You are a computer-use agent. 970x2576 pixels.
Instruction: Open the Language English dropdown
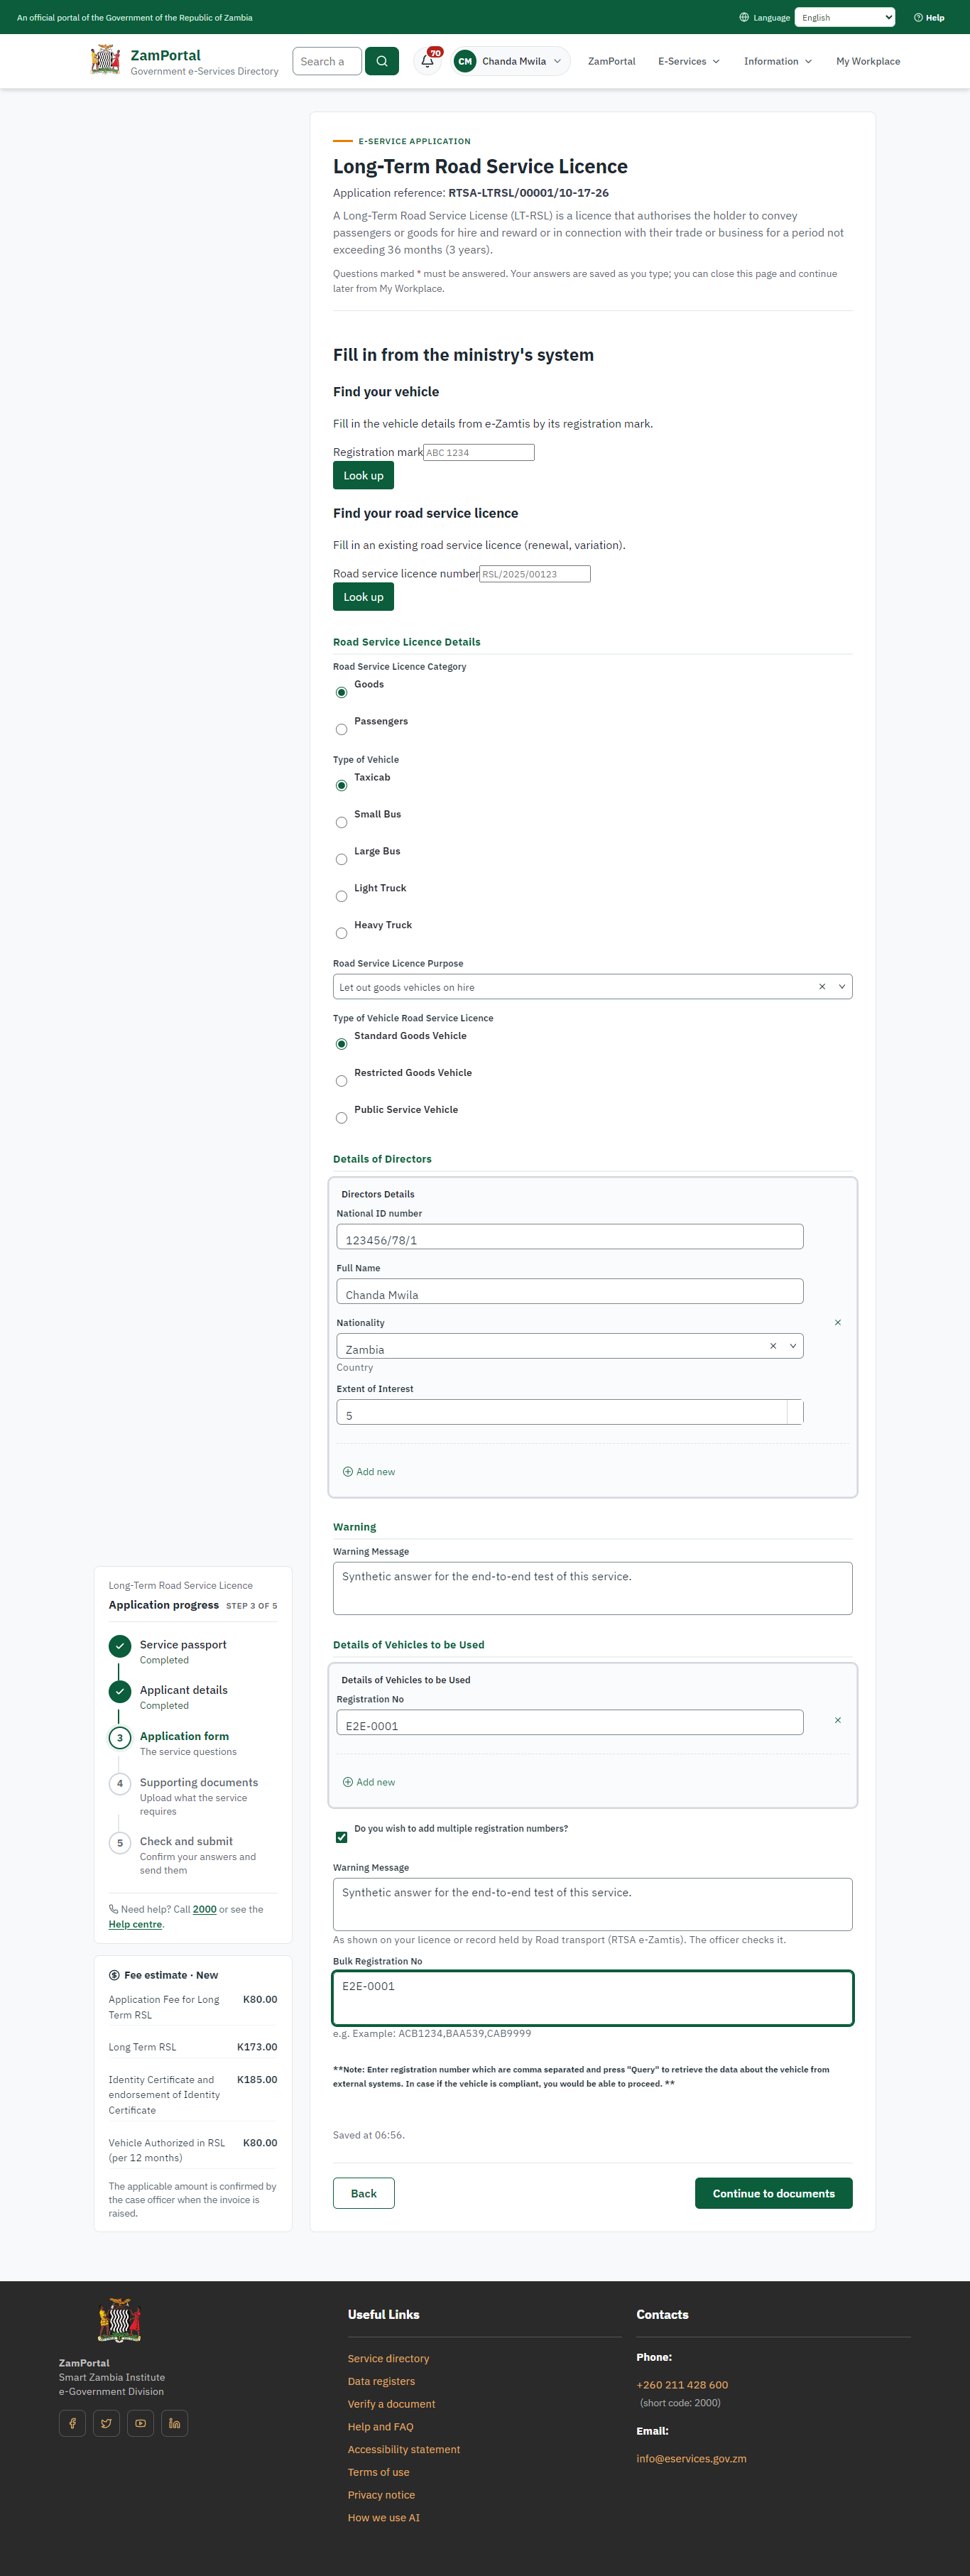point(845,17)
